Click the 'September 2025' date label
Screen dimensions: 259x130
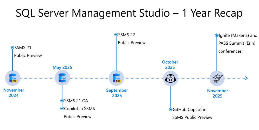117,93
